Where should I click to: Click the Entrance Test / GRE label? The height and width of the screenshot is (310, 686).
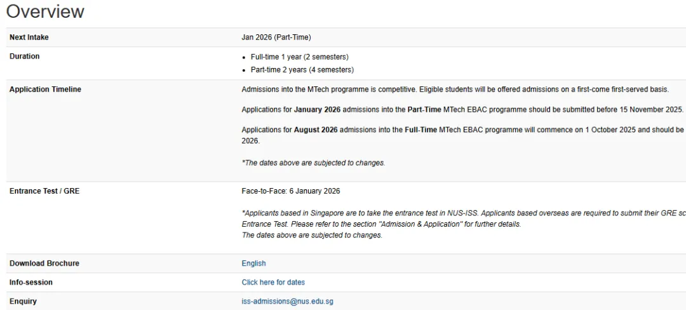pos(44,191)
